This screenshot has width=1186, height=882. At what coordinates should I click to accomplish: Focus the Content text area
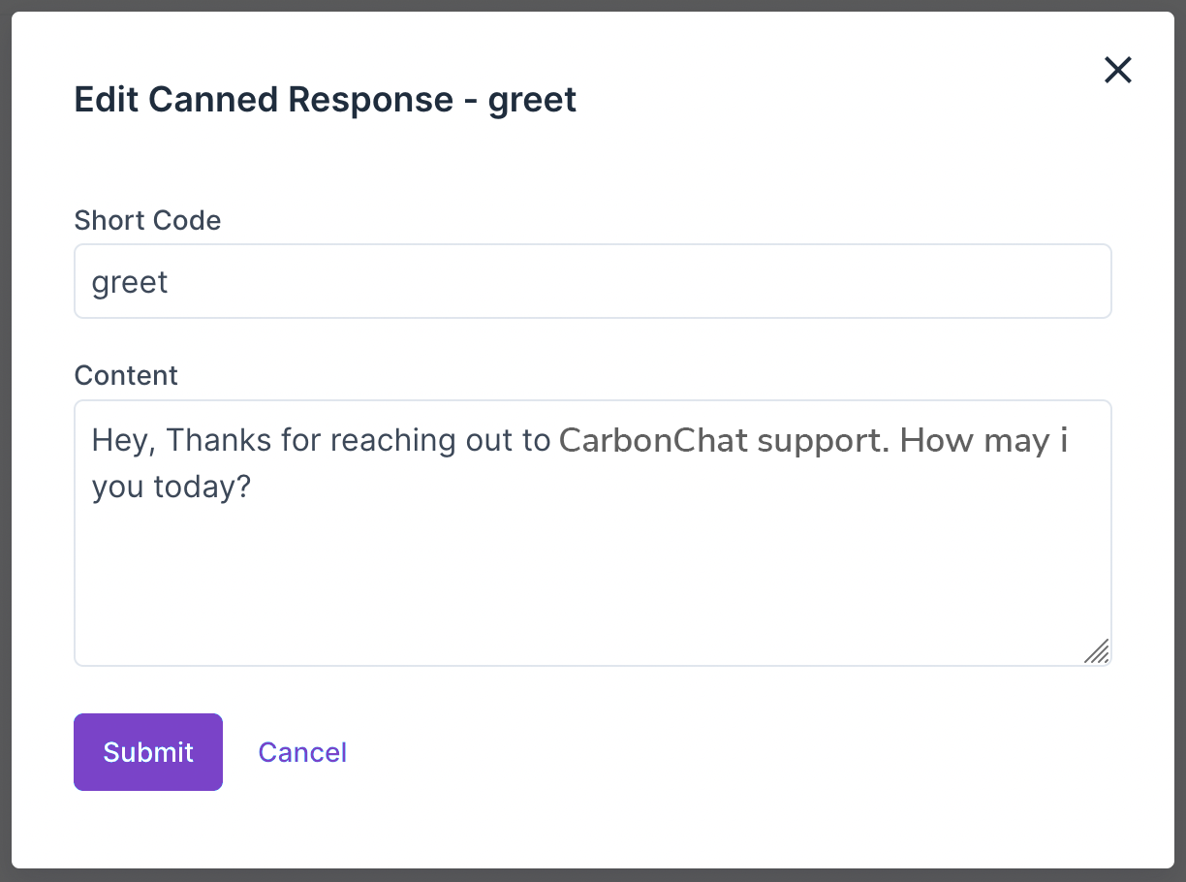[592, 562]
